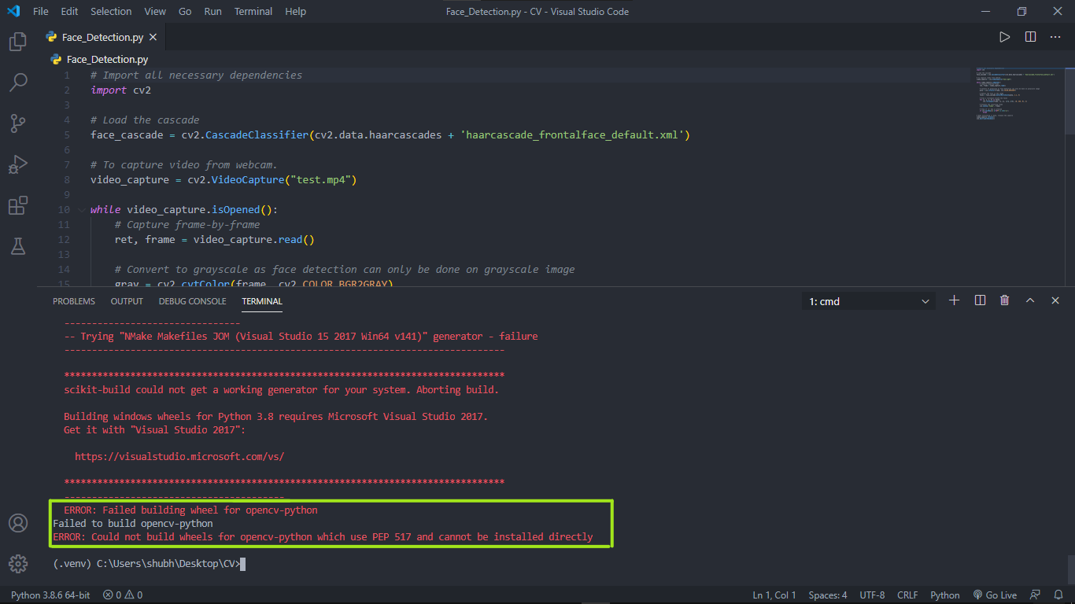Screen dimensions: 1075x604
Task: Open the Run and Debug view
Action: (17, 164)
